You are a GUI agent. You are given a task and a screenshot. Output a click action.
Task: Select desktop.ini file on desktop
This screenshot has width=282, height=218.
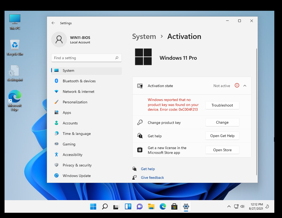coord(15,73)
